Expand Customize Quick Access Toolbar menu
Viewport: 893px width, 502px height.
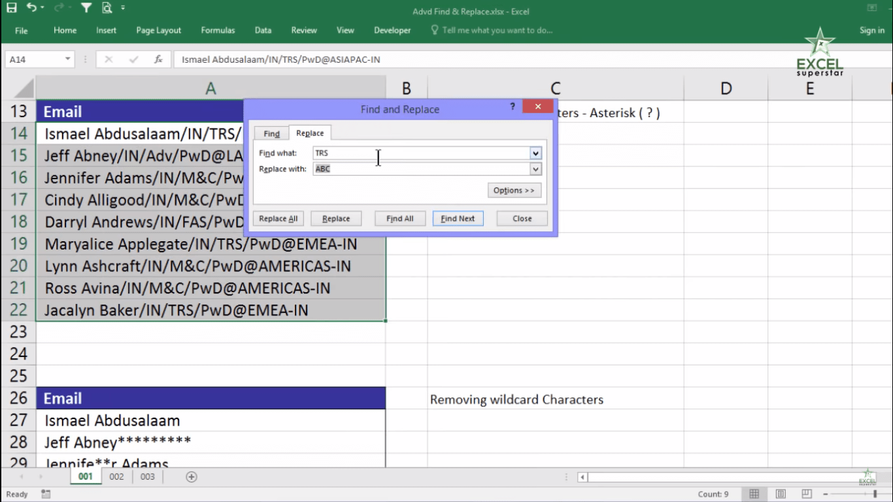(x=122, y=7)
